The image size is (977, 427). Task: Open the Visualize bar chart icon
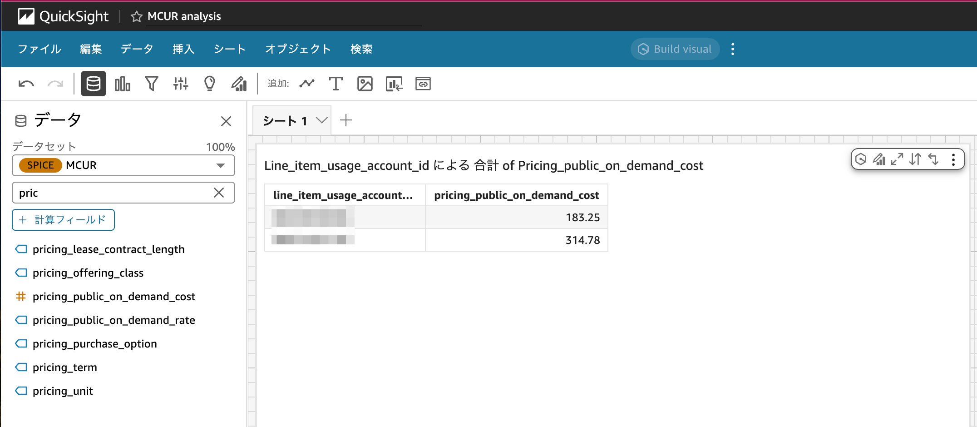pyautogui.click(x=123, y=84)
